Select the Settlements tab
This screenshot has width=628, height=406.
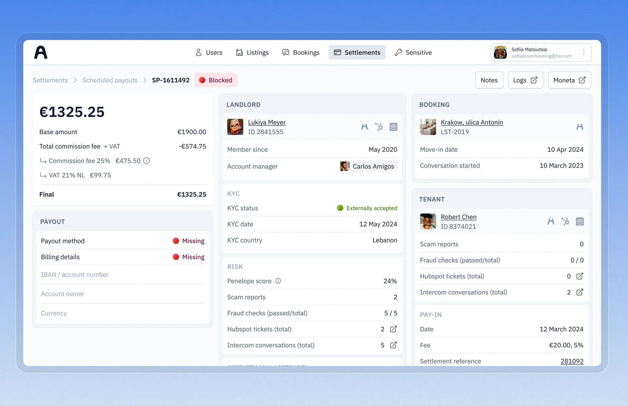[x=357, y=52]
